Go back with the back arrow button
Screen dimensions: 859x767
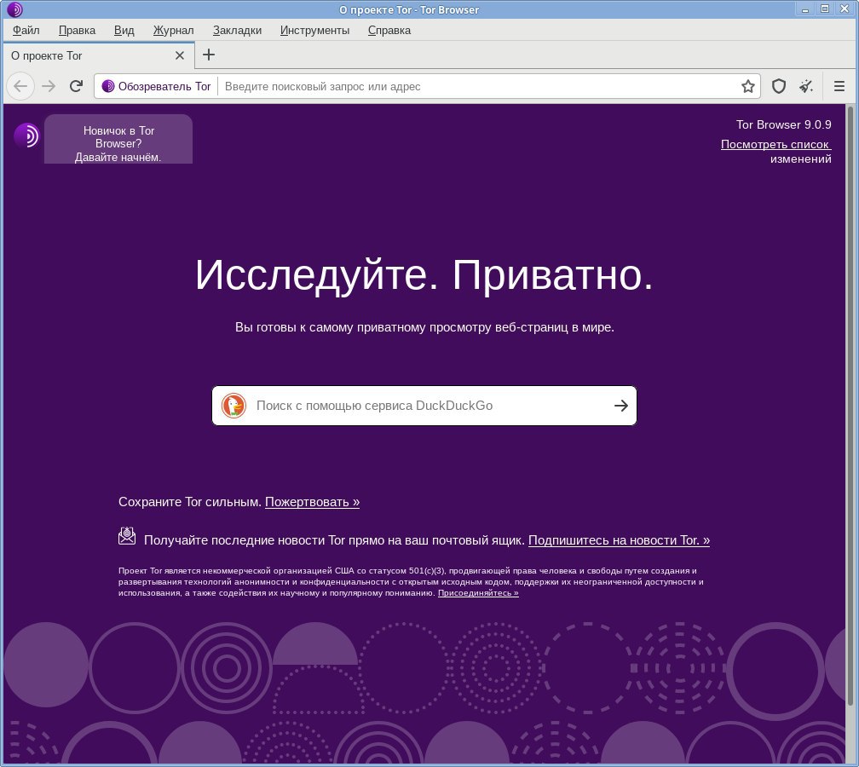20,86
